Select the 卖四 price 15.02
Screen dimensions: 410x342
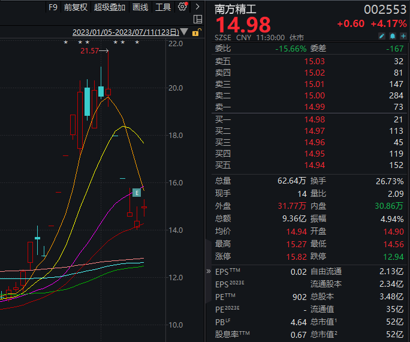tap(314, 73)
